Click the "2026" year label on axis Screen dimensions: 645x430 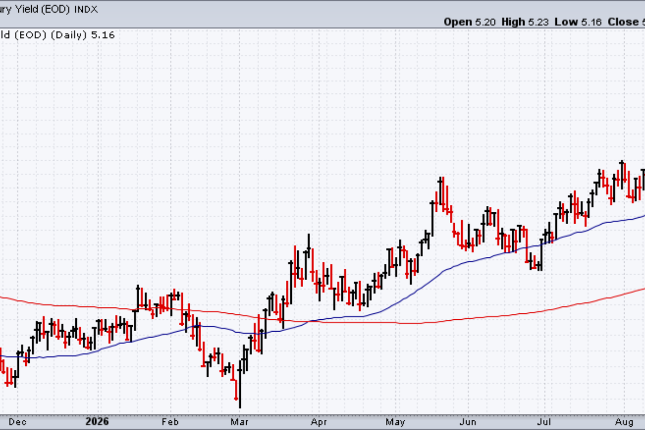coord(97,421)
